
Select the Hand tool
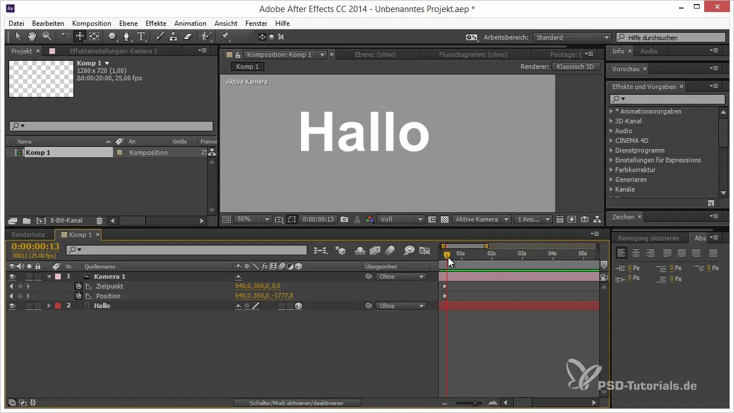coord(32,37)
